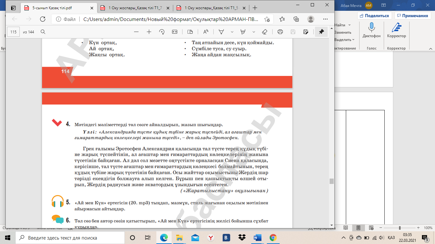Start Диктофон dictation in Word
Viewport: 435px width, 244px height.
(371, 30)
